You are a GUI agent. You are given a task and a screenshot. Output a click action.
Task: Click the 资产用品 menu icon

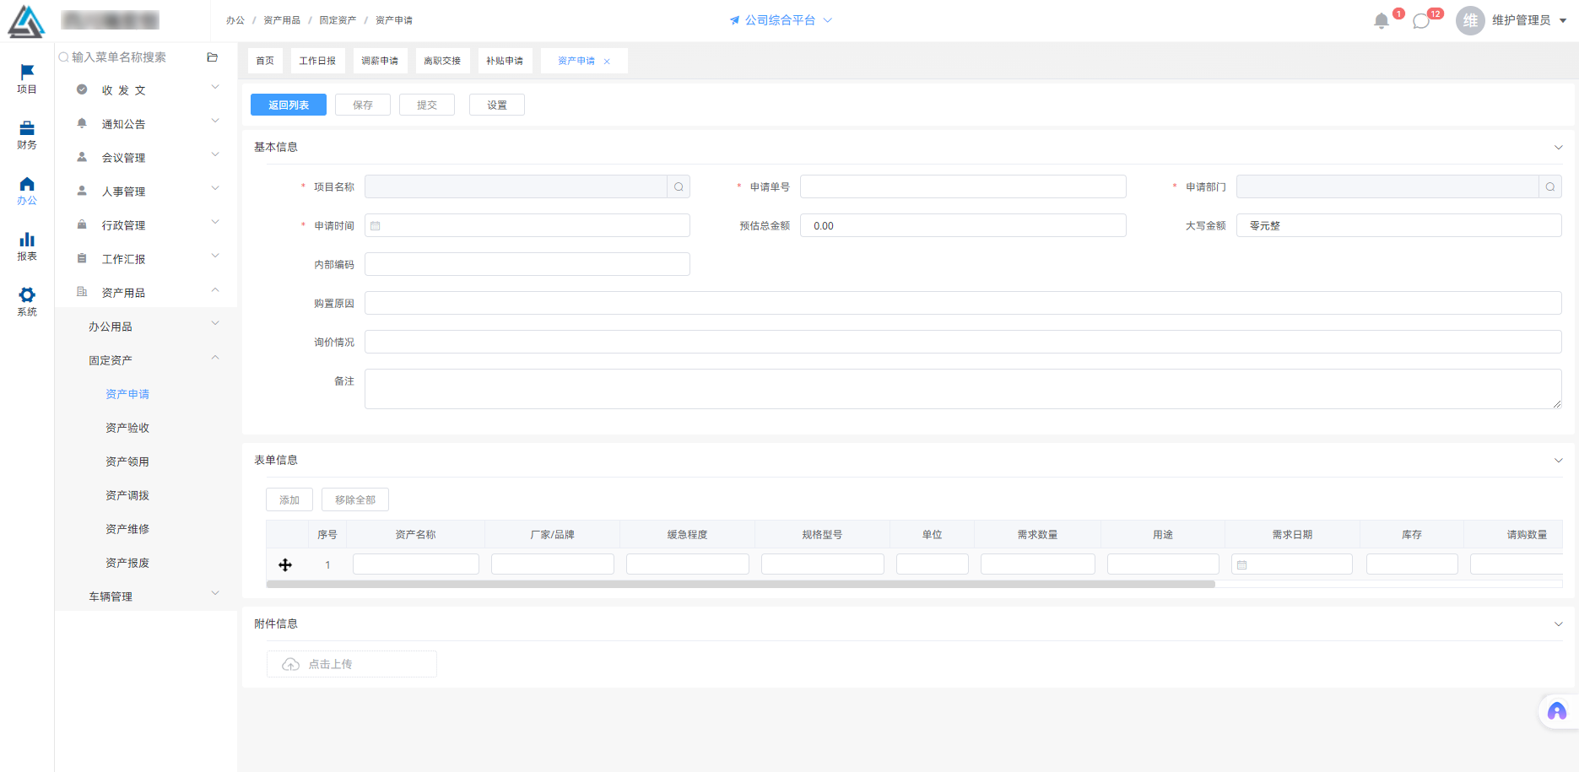tap(82, 292)
